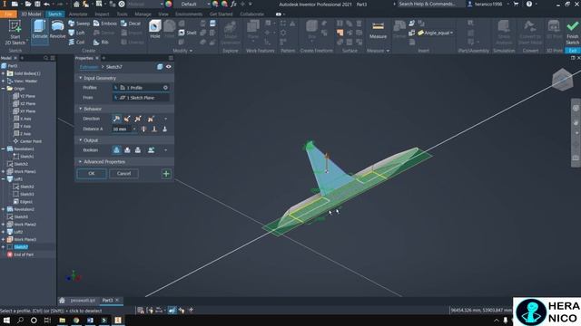Expand the Advanced Properties section
The image size is (581, 326).
click(81, 161)
